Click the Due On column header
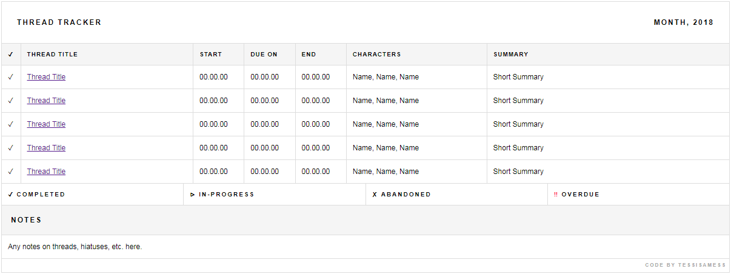731x274 pixels. [x=264, y=55]
